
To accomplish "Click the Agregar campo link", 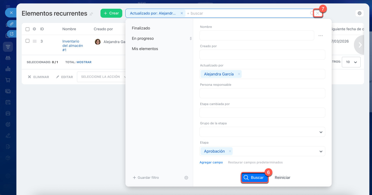I will [x=211, y=162].
